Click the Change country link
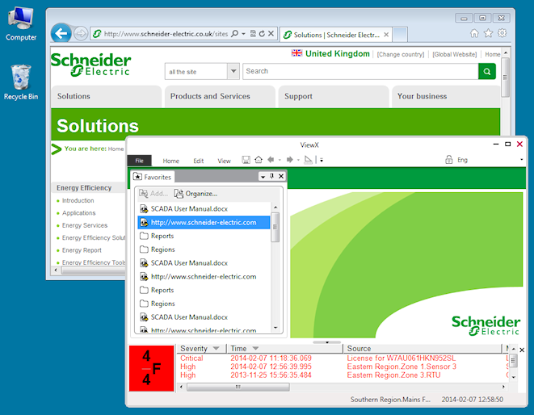Screen dimensions: 534x415 (x=400, y=54)
